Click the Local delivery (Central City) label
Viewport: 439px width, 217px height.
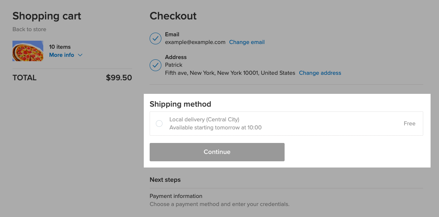(204, 119)
